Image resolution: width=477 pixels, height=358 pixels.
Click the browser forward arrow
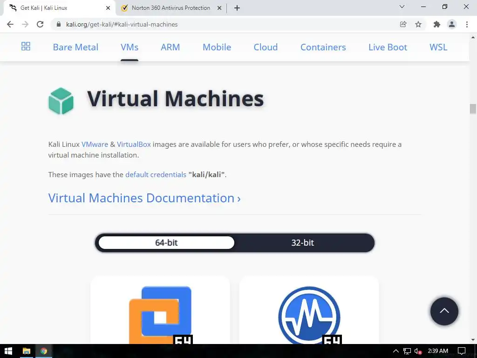pos(25,24)
